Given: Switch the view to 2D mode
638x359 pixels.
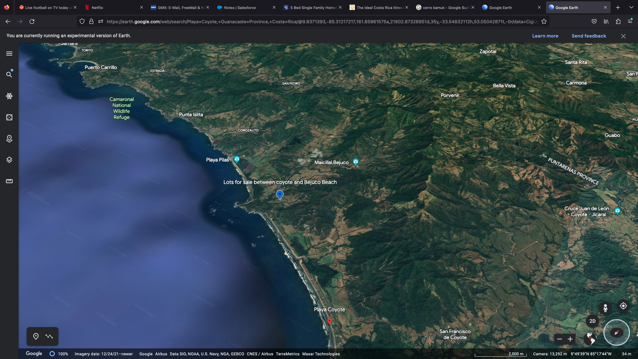Looking at the screenshot, I should click(592, 321).
